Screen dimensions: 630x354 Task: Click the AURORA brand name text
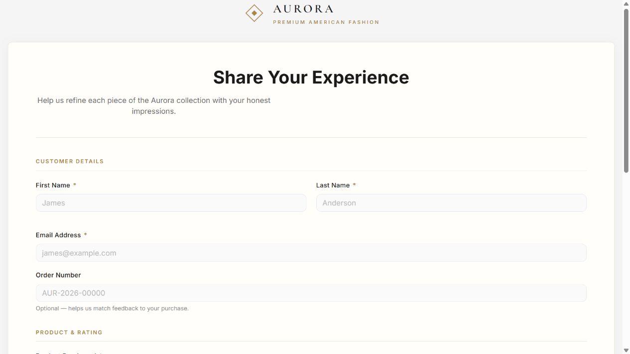tap(303, 9)
